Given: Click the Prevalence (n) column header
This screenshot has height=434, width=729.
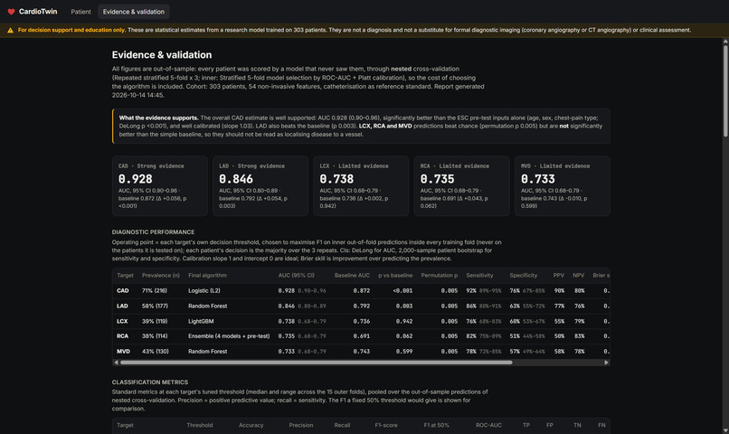Looking at the screenshot, I should coord(160,276).
